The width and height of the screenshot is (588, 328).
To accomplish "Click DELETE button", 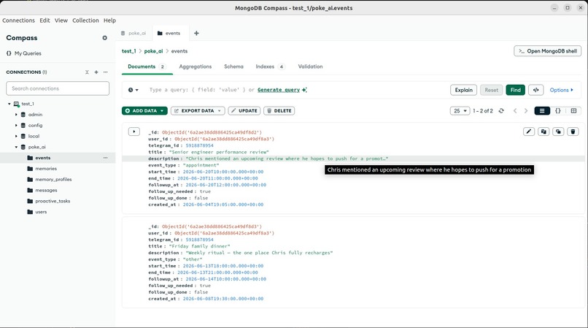I will [279, 111].
